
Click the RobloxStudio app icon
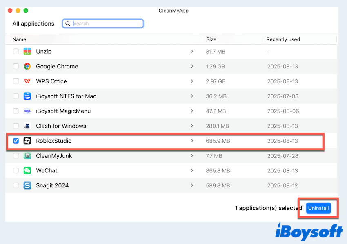(x=27, y=141)
